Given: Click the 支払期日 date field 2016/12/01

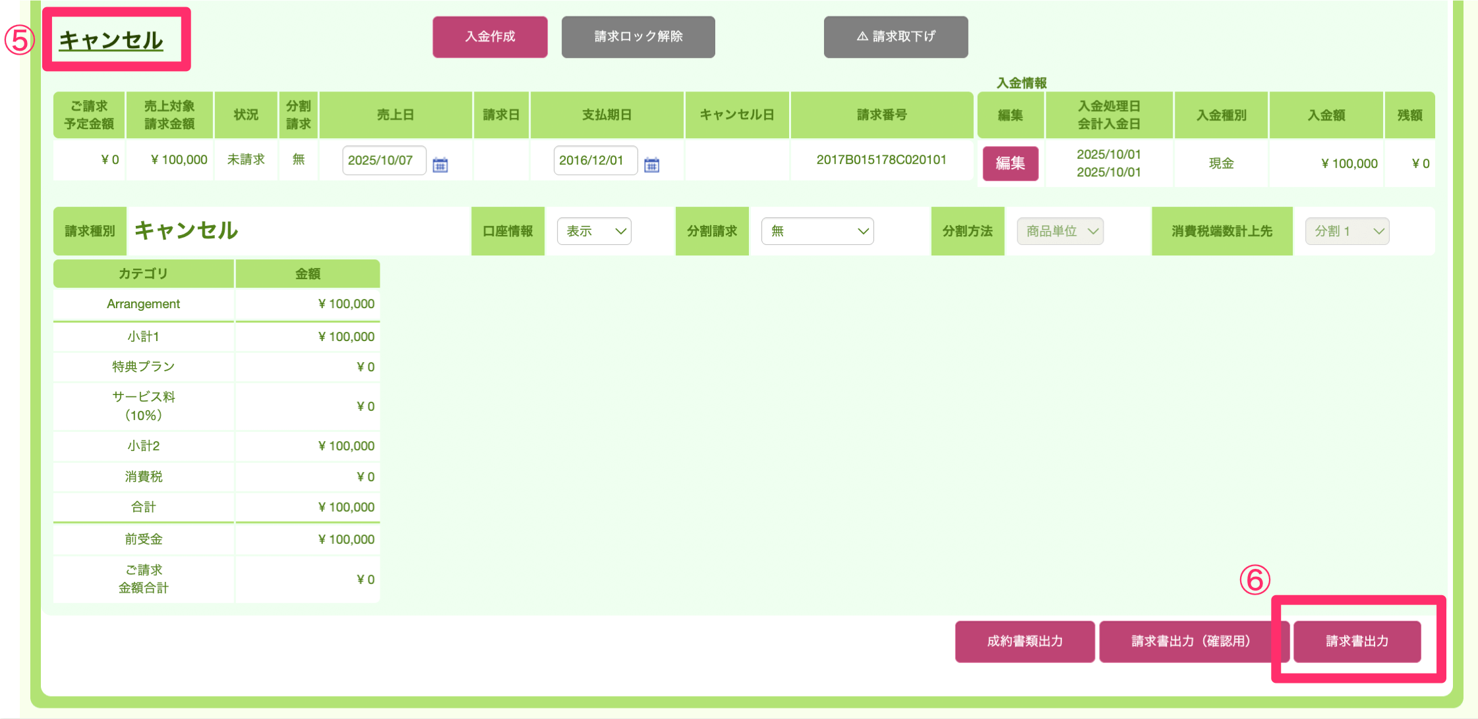Looking at the screenshot, I should (595, 161).
